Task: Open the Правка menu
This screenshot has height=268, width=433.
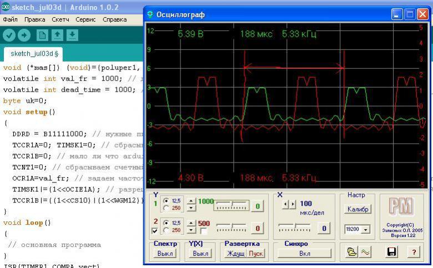Action: tap(35, 19)
